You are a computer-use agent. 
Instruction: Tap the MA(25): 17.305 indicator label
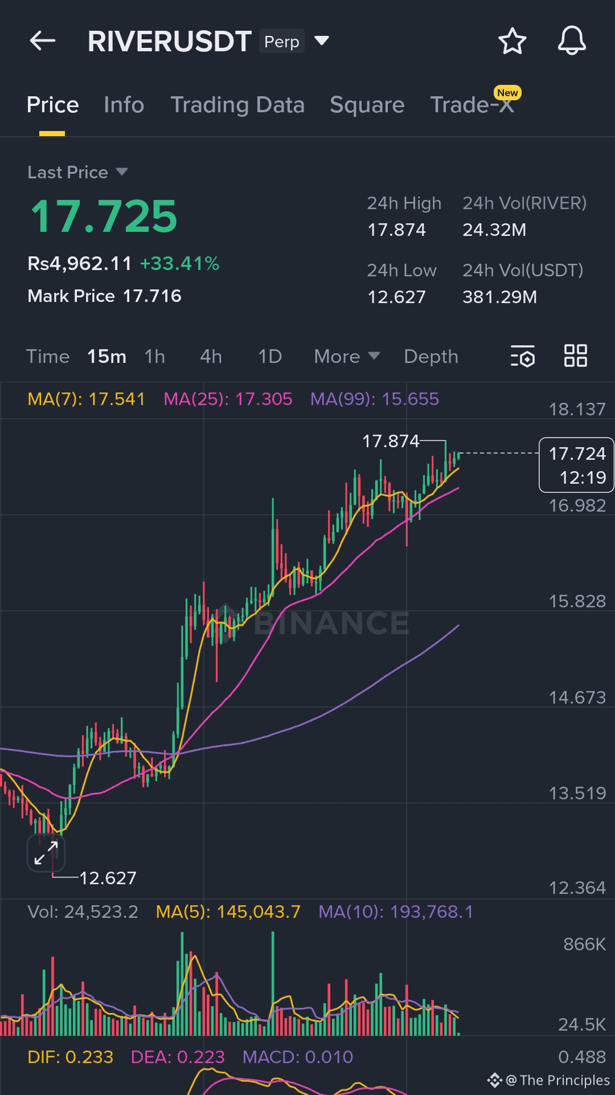228,399
